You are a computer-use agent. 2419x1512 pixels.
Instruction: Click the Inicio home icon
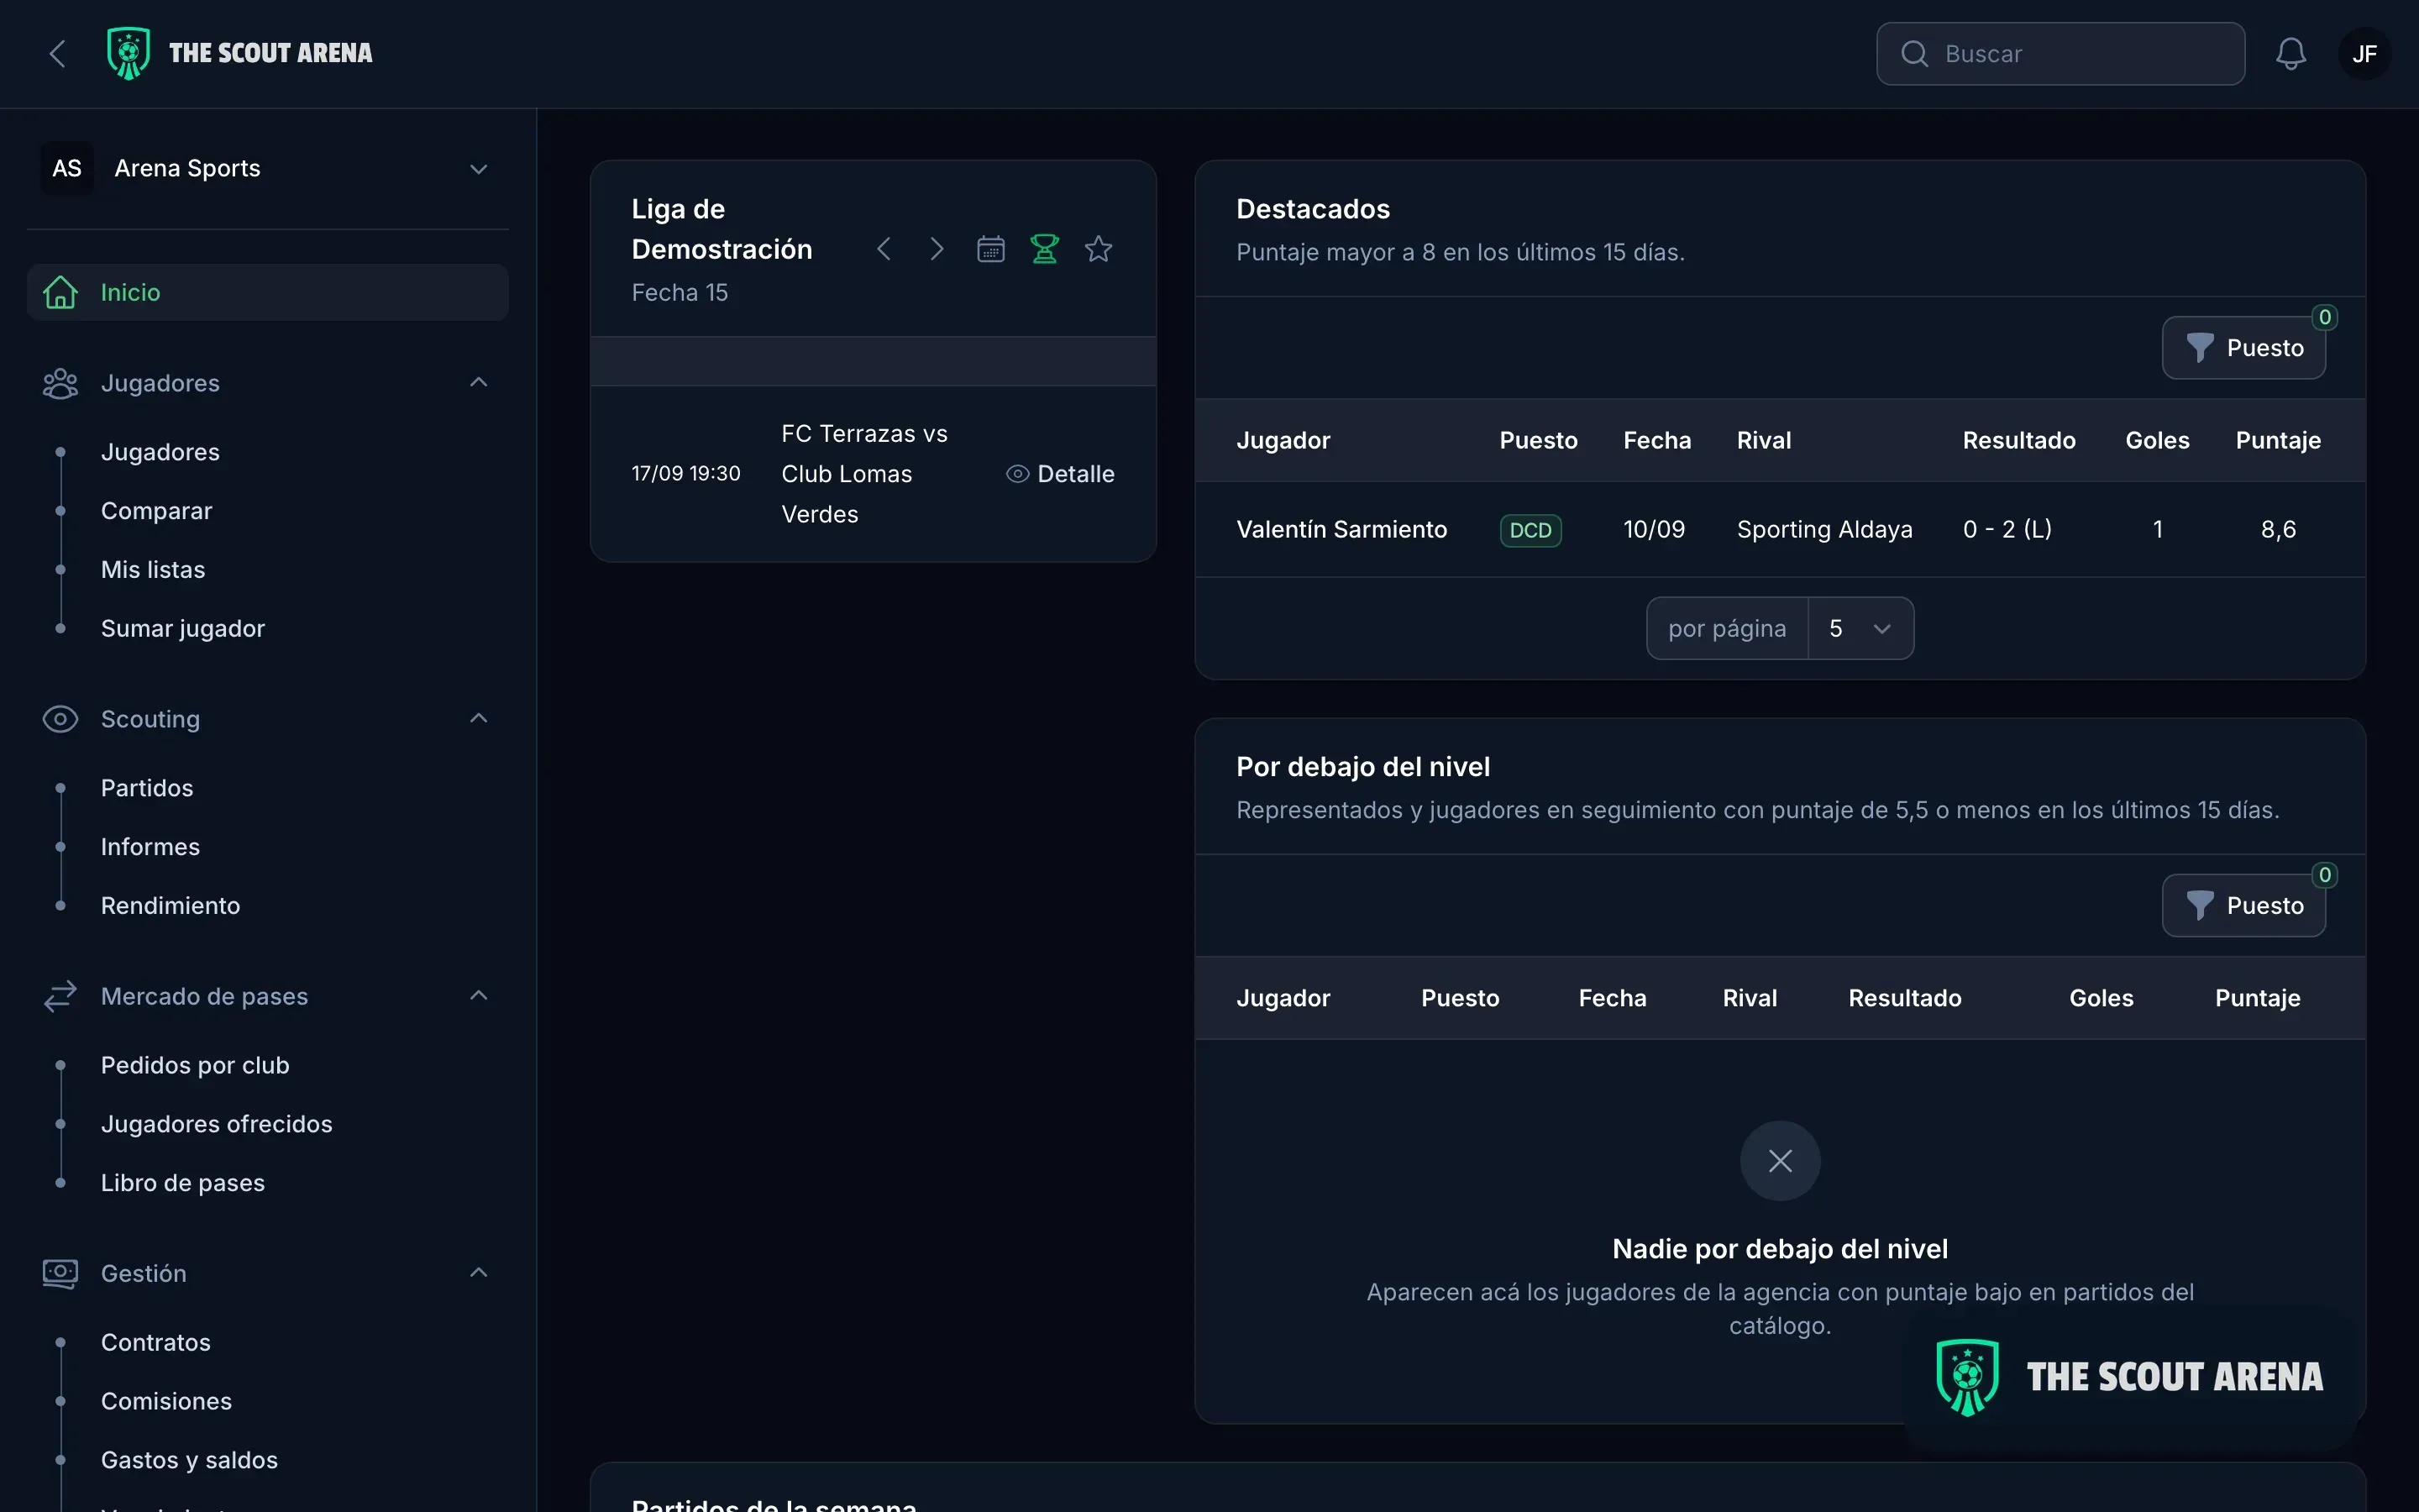60,293
